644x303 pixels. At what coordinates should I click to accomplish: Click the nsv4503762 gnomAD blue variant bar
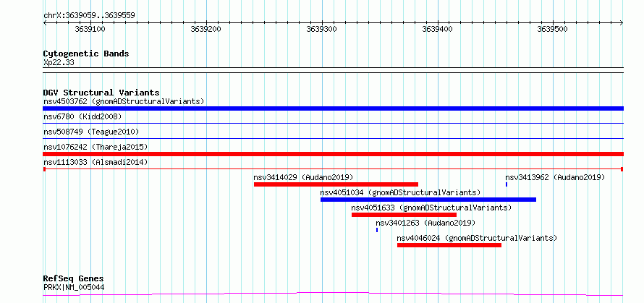[333, 108]
